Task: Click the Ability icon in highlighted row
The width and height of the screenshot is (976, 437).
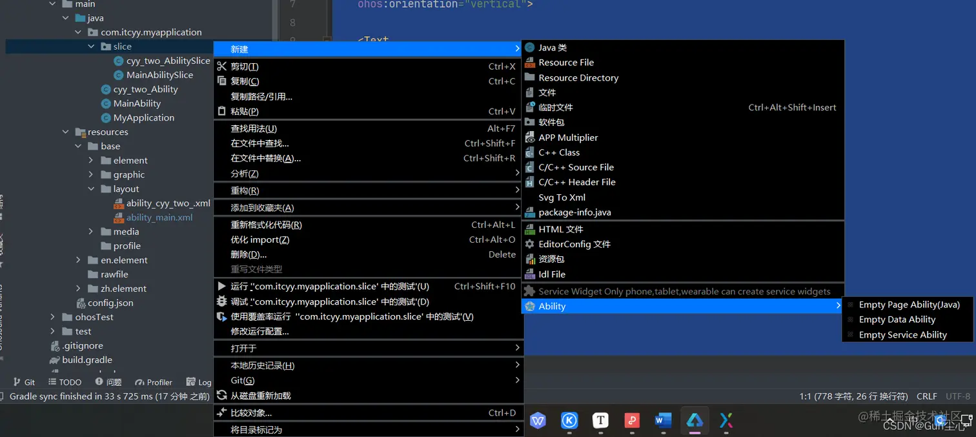Action: [530, 306]
